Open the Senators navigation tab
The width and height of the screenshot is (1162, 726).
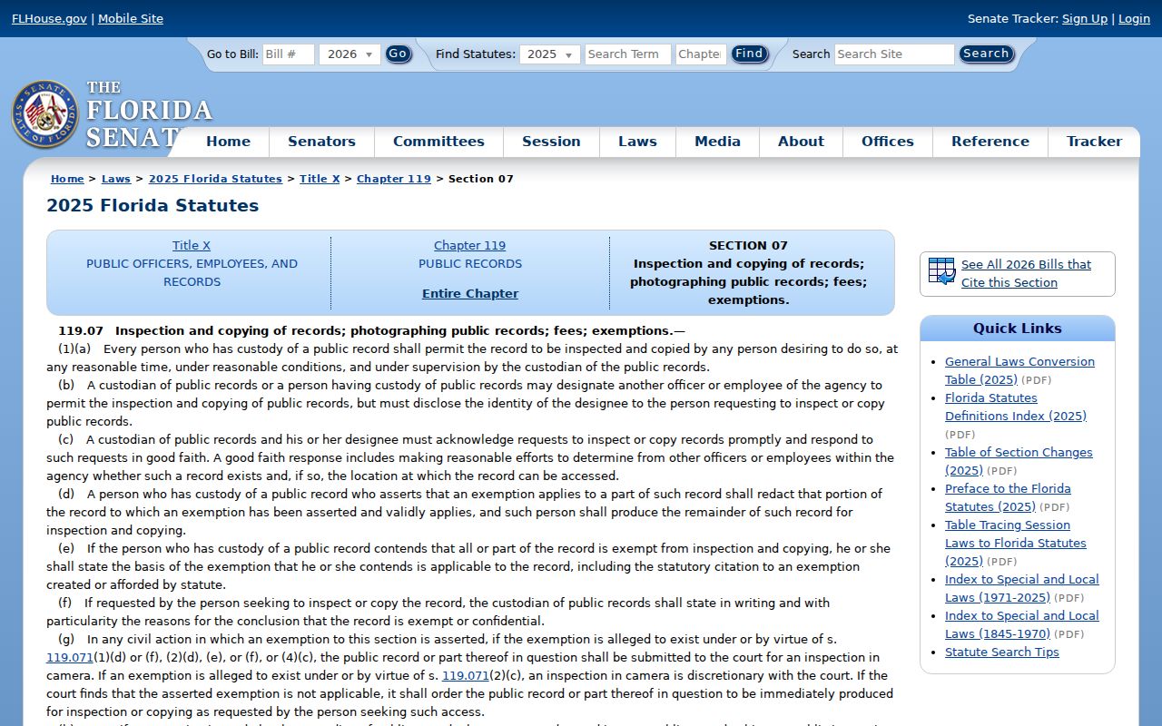321,142
